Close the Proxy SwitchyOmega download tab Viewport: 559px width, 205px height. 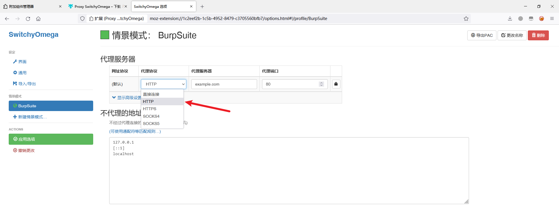(126, 6)
